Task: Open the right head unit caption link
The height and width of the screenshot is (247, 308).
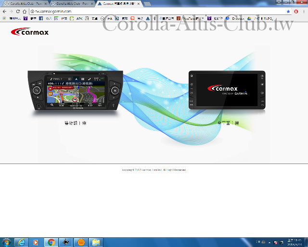Action: pos(228,123)
